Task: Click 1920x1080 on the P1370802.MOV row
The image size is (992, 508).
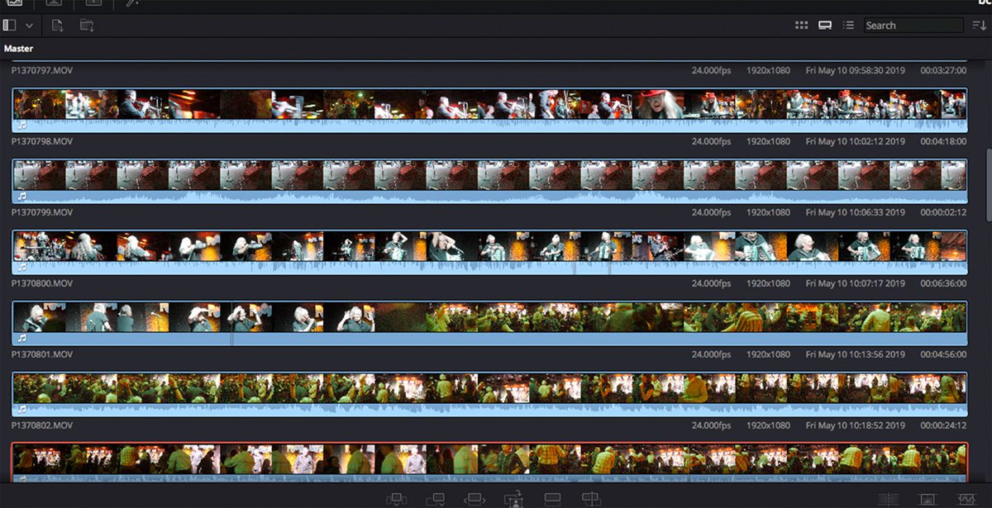Action: (x=769, y=426)
